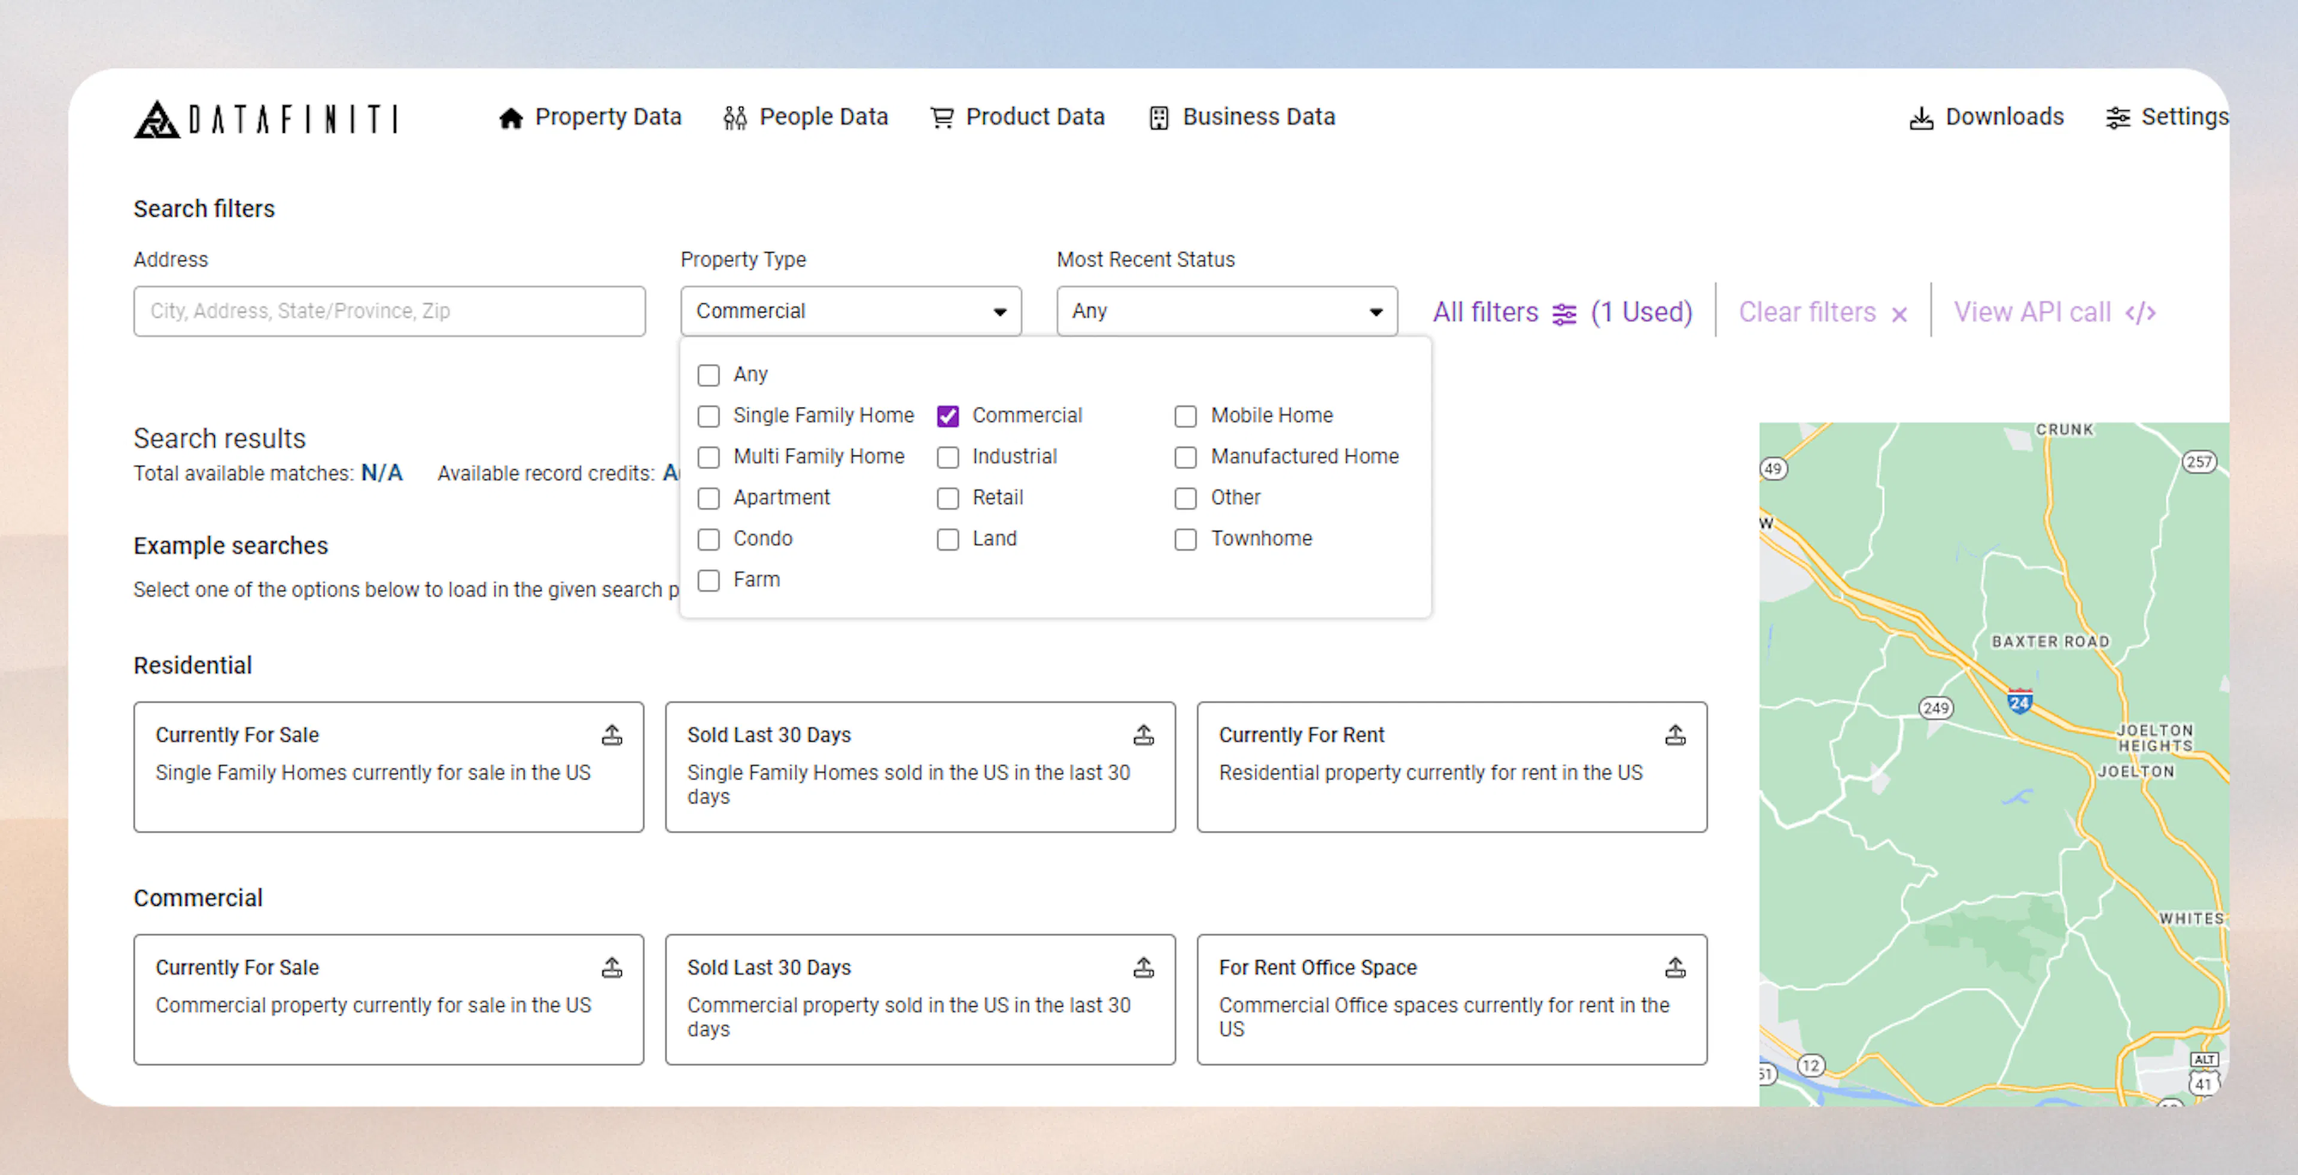2298x1175 pixels.
Task: Click inside the Address input field
Action: click(x=389, y=311)
